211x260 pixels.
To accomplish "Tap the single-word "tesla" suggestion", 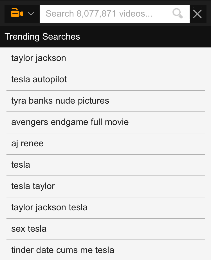I will [x=21, y=165].
